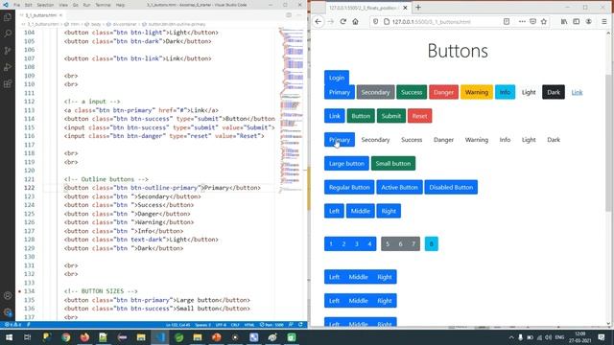Click the Active Button
Image resolution: width=614 pixels, height=345 pixels.
click(399, 188)
